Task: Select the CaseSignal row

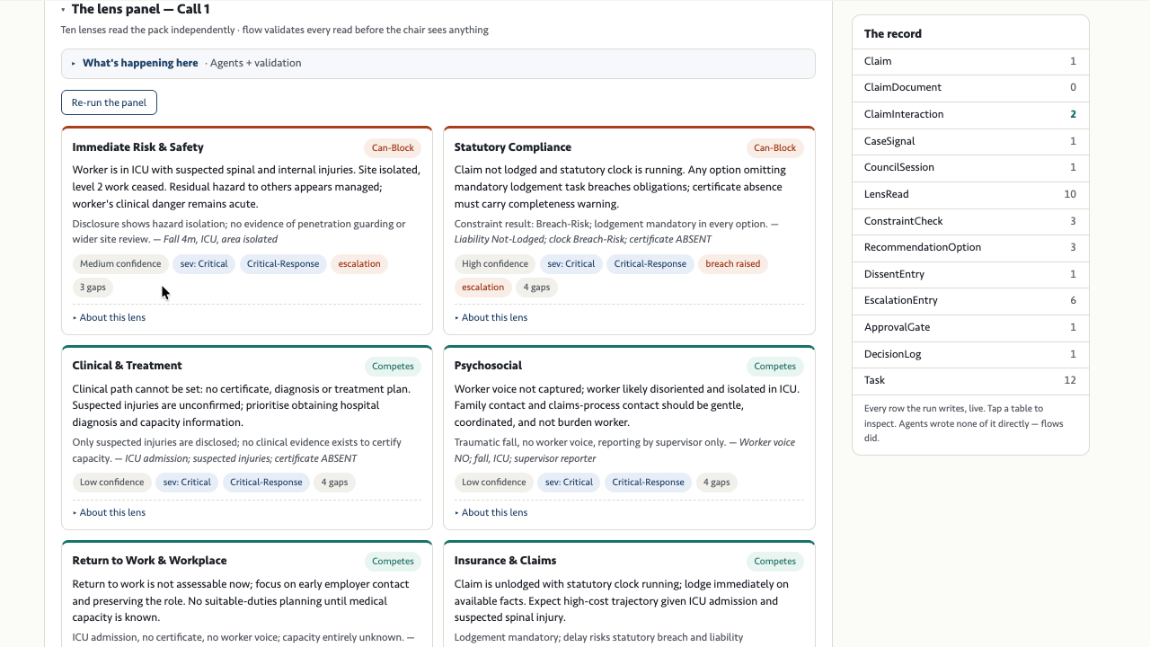Action: 970,141
